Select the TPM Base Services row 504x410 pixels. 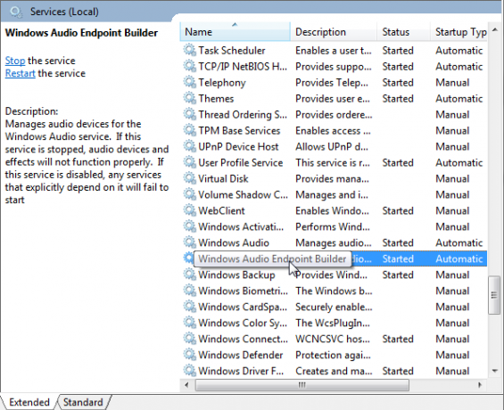point(335,131)
